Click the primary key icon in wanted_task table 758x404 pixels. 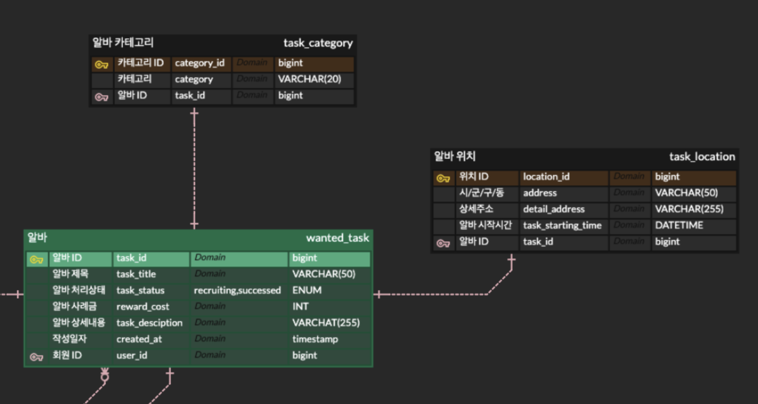coord(37,260)
